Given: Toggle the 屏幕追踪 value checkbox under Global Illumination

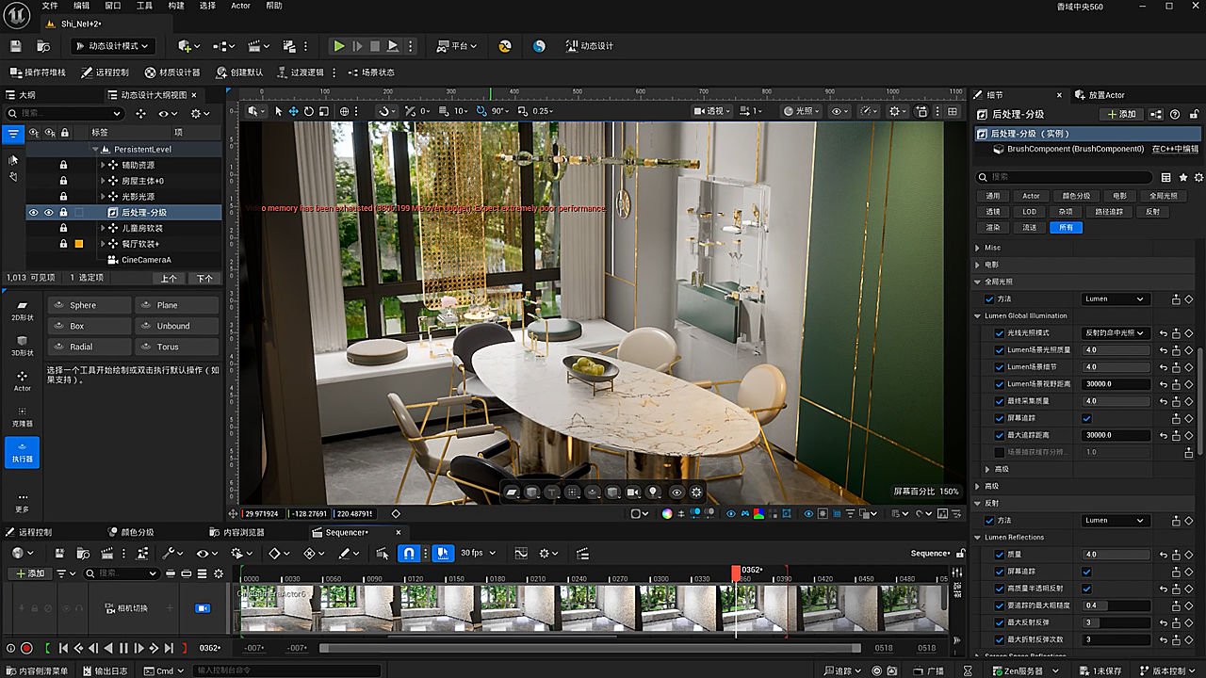Looking at the screenshot, I should 1087,418.
